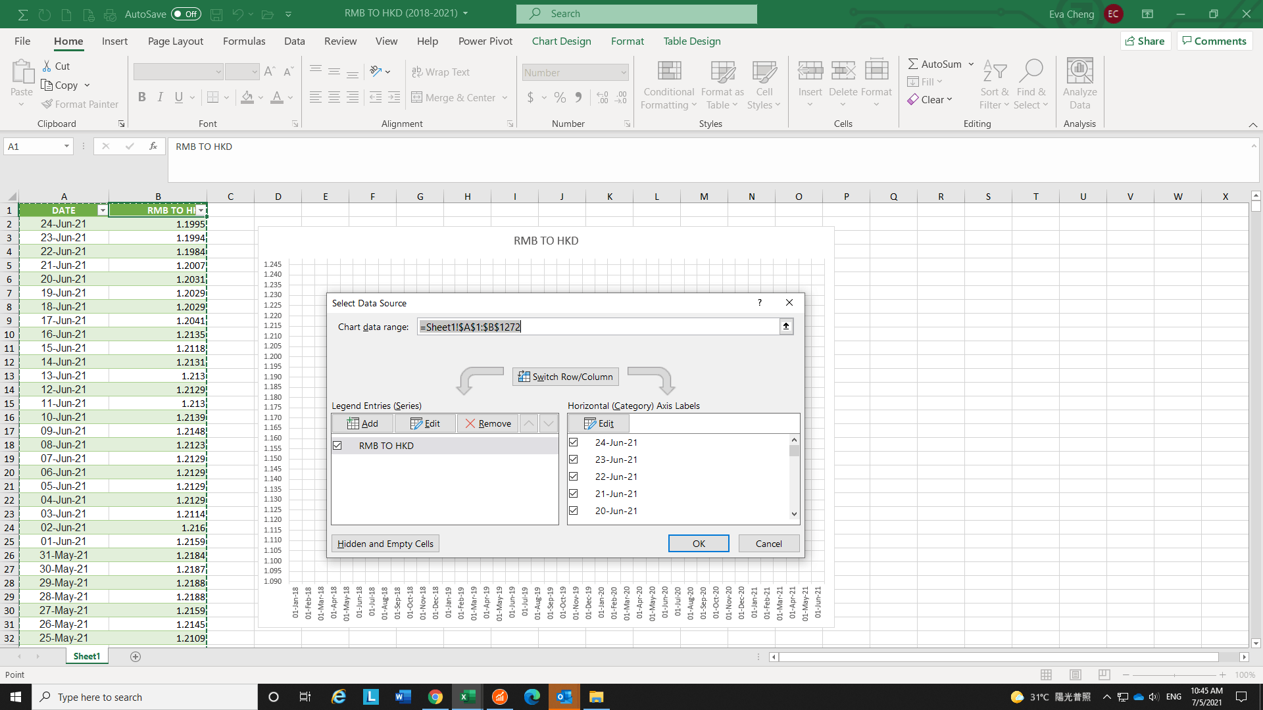Image resolution: width=1263 pixels, height=710 pixels.
Task: Apply Conditional Formatting
Action: [668, 84]
